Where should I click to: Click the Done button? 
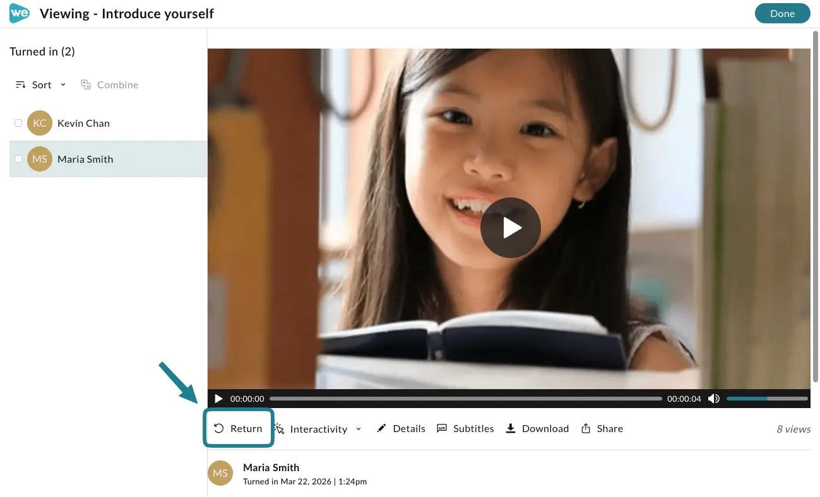point(782,13)
